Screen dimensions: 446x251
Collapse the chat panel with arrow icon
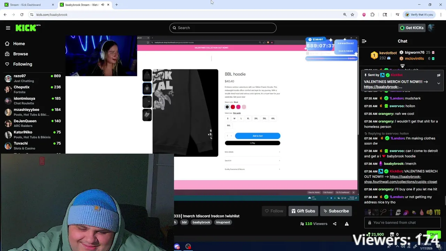pos(364,41)
